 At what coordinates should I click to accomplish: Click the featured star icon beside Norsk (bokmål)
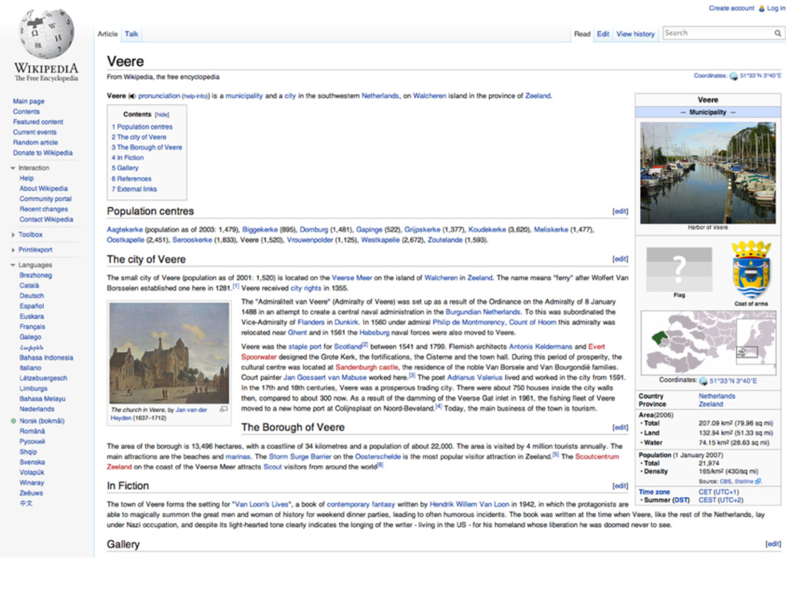14,421
